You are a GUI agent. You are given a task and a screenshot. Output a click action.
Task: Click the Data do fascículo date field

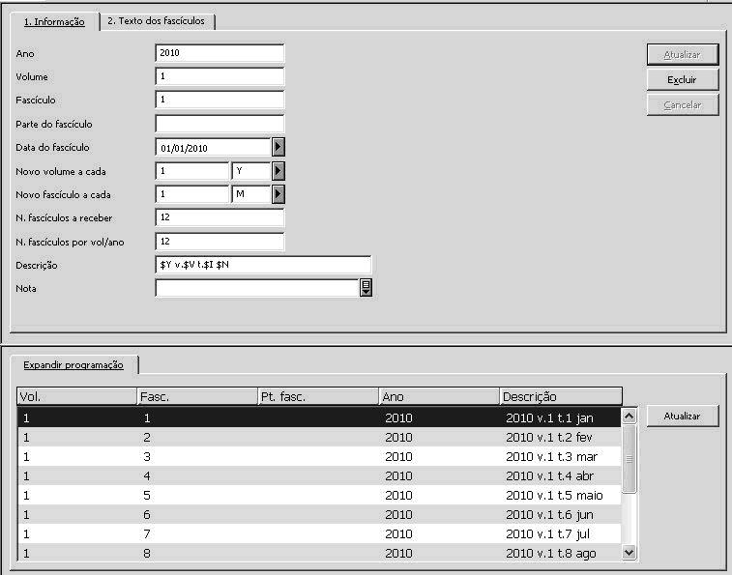(214, 148)
